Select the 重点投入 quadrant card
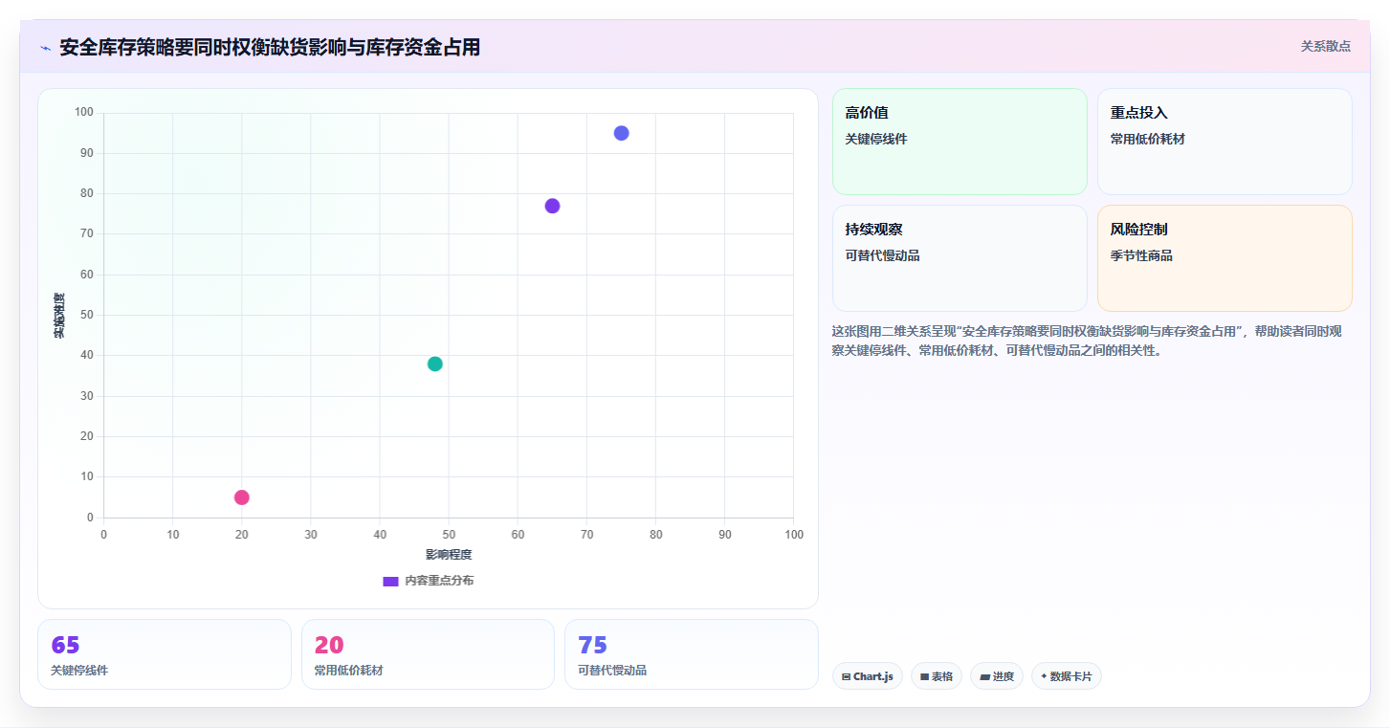The image size is (1390, 728). (1225, 142)
